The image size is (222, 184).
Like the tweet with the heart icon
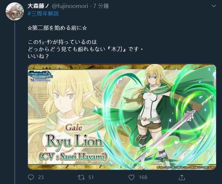131,177
